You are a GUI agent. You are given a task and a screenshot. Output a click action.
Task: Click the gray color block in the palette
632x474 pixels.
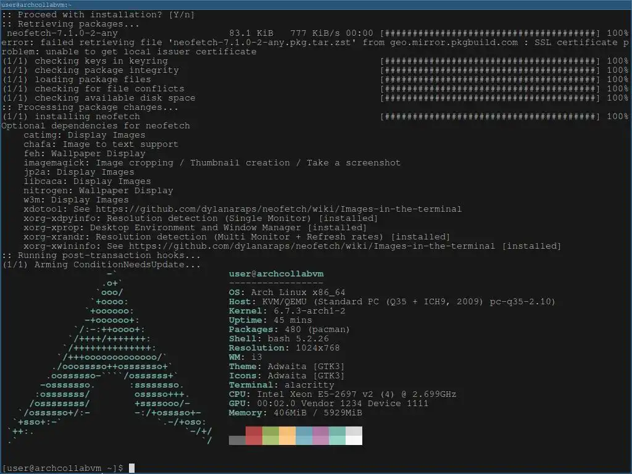tap(237, 440)
